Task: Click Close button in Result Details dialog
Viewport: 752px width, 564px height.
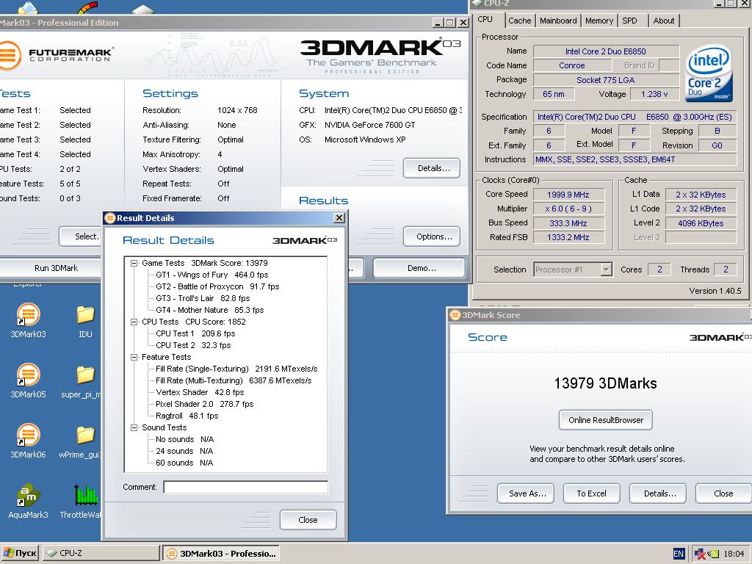Action: 308,520
